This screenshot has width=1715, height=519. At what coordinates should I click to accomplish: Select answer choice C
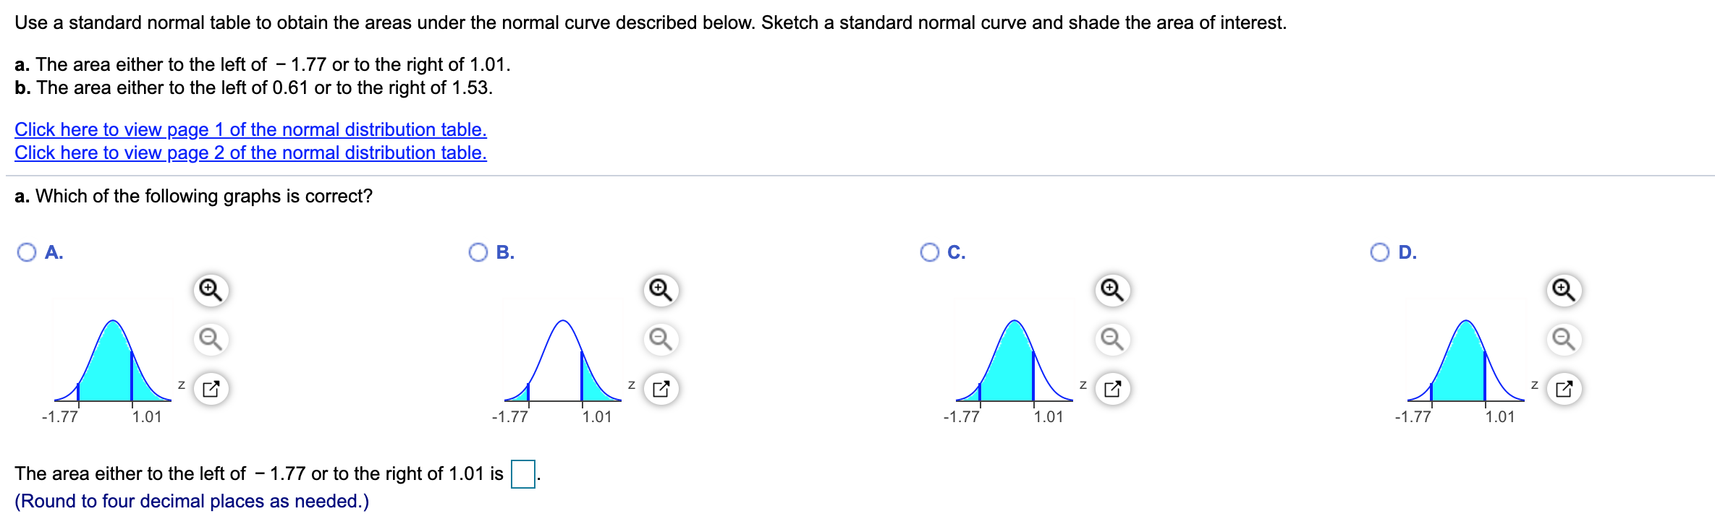pyautogui.click(x=929, y=252)
